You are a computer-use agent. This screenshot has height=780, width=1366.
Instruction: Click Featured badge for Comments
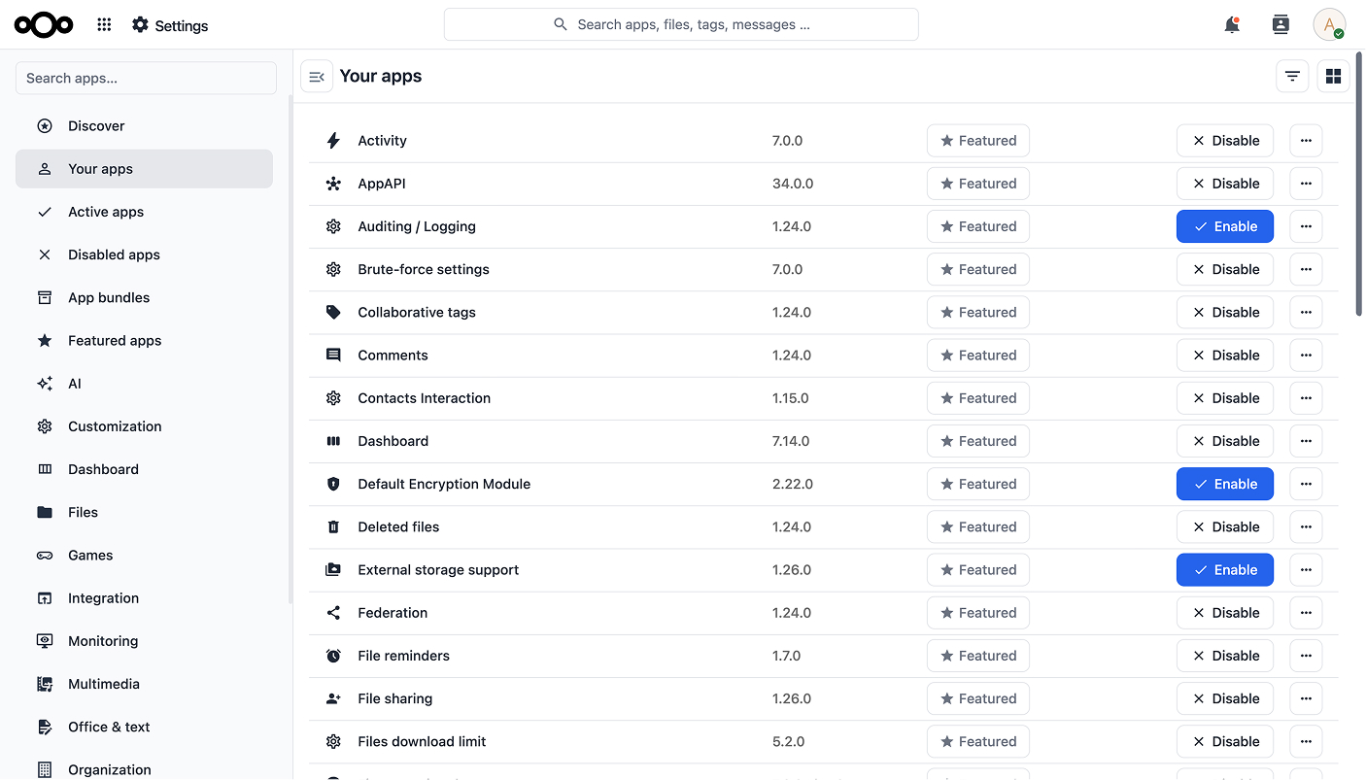click(x=978, y=356)
